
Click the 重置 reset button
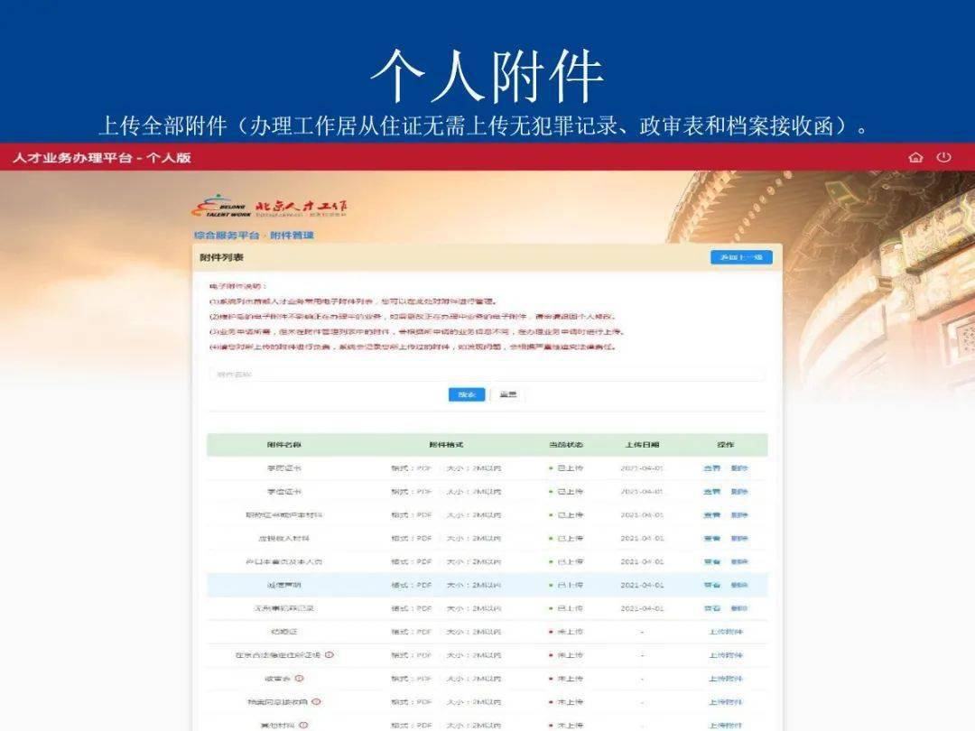[508, 394]
